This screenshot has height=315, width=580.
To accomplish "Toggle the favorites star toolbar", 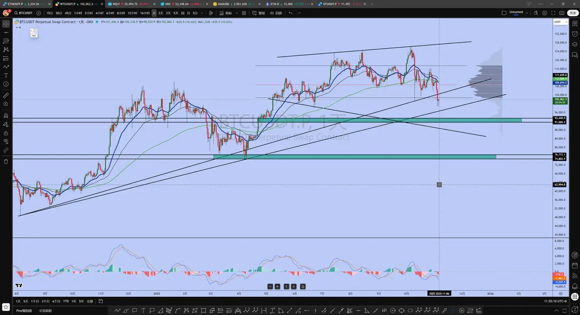I will 6,307.
